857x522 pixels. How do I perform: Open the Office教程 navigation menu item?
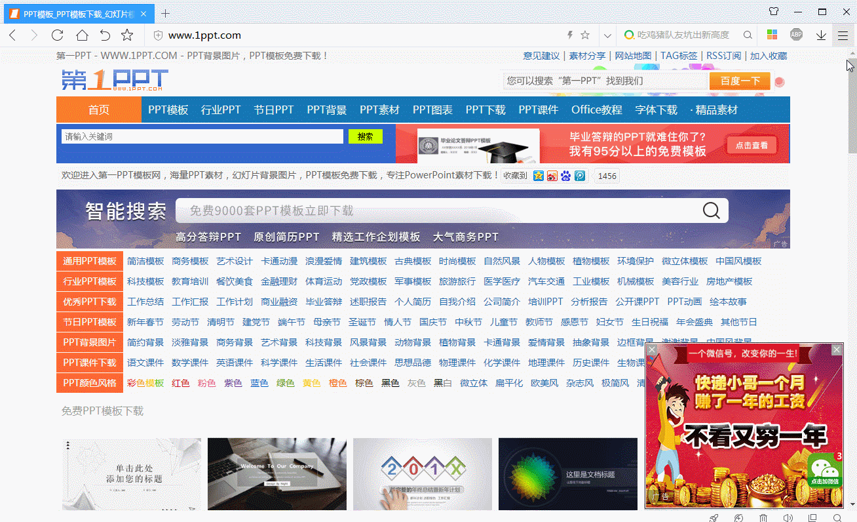(596, 110)
